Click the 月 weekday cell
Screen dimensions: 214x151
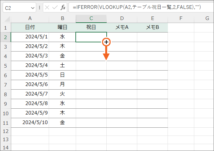point(62,85)
